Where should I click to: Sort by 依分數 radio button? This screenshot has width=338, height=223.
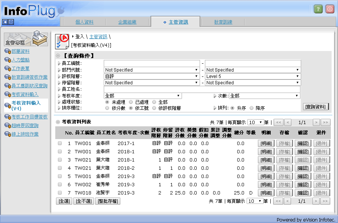point(107,108)
